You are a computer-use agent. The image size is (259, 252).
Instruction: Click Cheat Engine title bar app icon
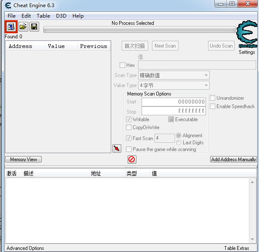[x=8, y=5]
